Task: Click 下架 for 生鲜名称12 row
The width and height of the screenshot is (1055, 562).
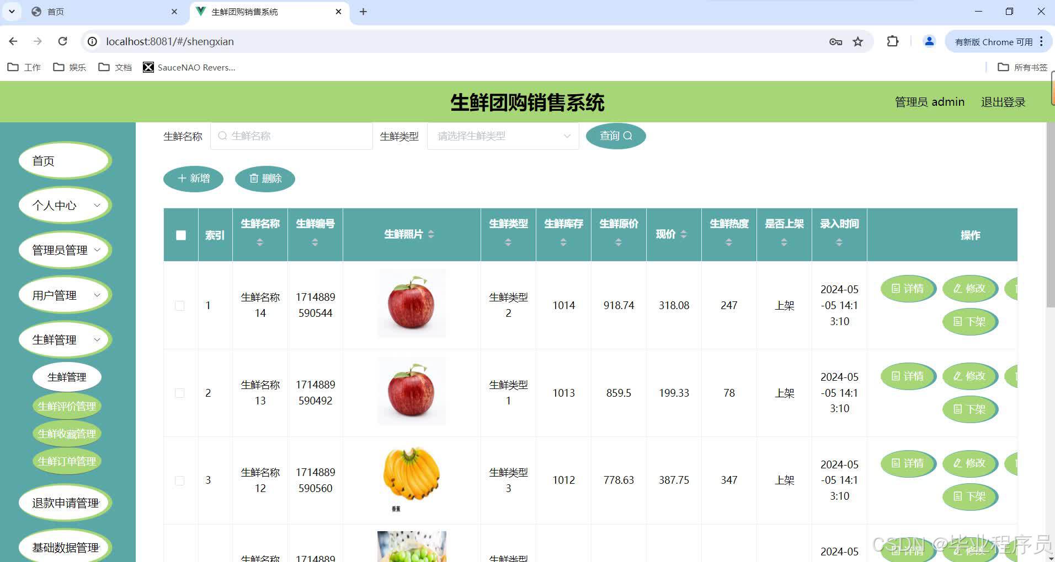Action: (969, 496)
